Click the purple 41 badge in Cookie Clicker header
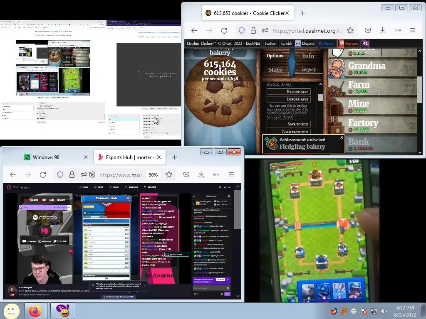This screenshot has height=319, width=426. [365, 43]
